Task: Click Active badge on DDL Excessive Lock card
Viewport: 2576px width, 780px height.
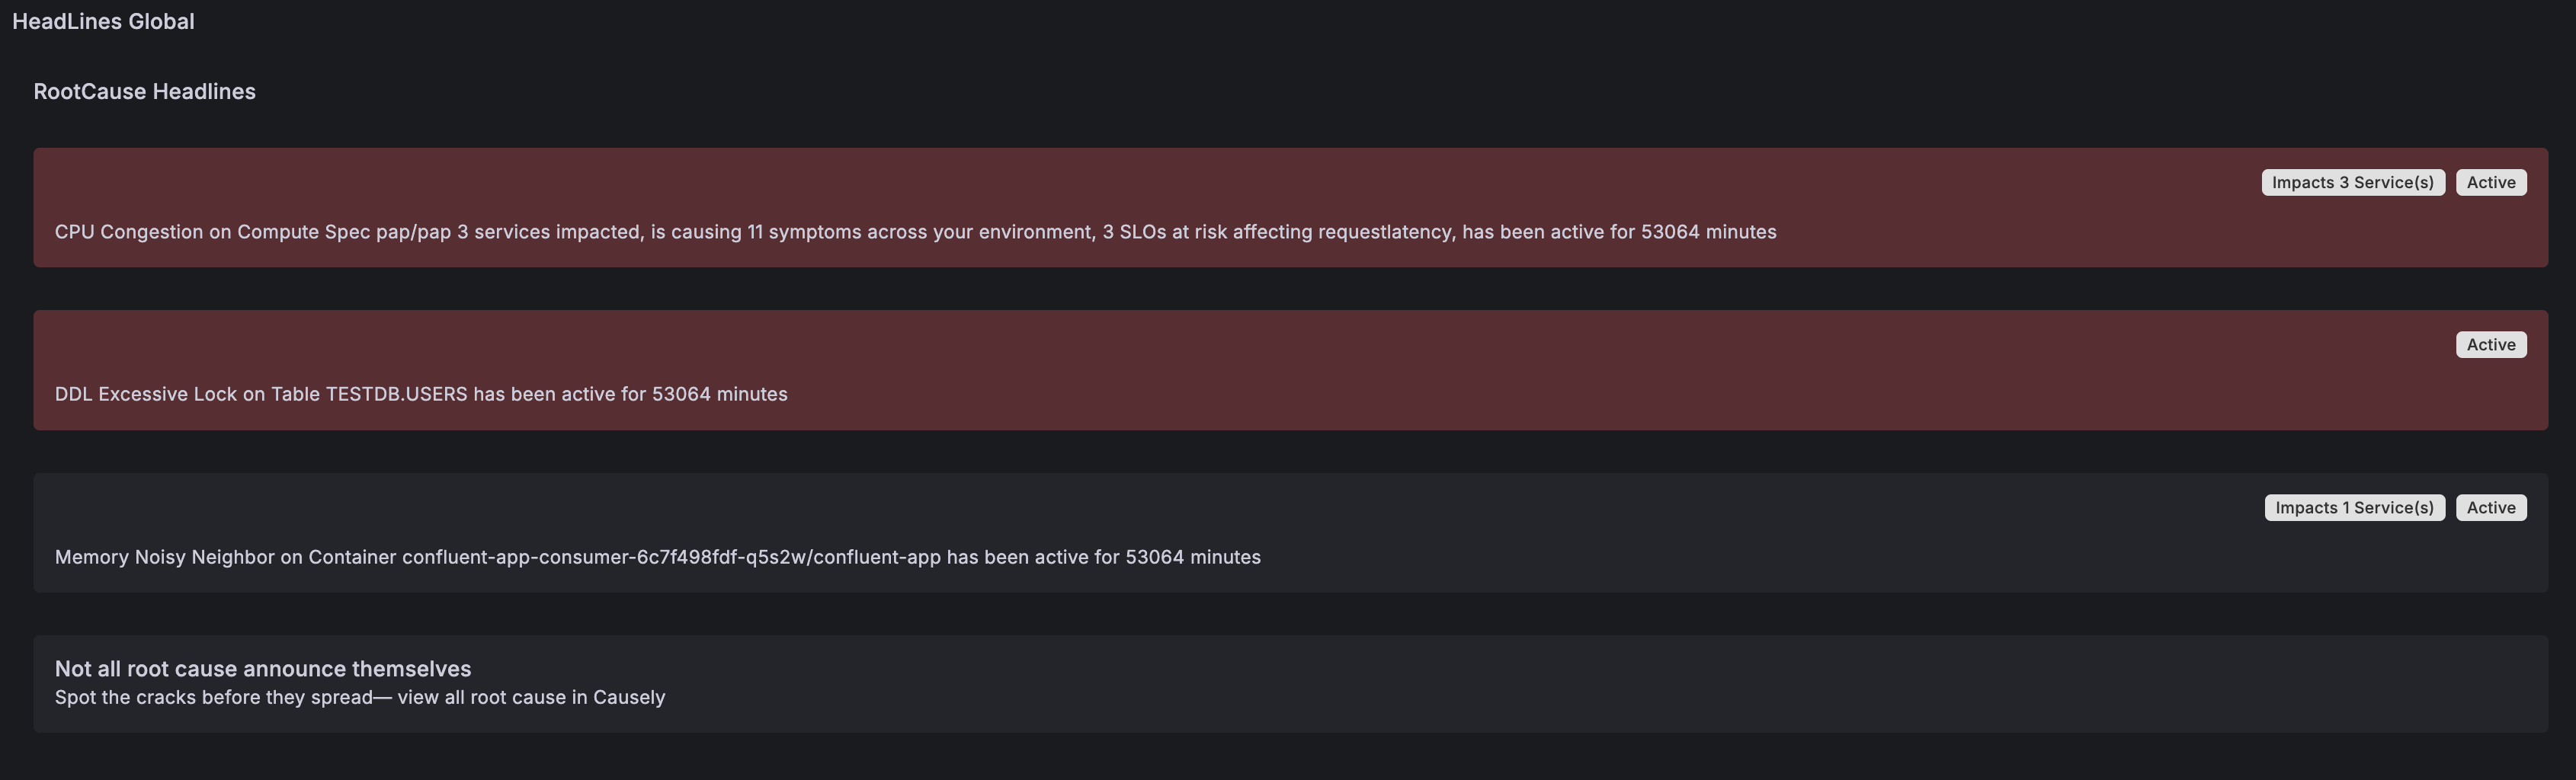Action: tap(2490, 345)
